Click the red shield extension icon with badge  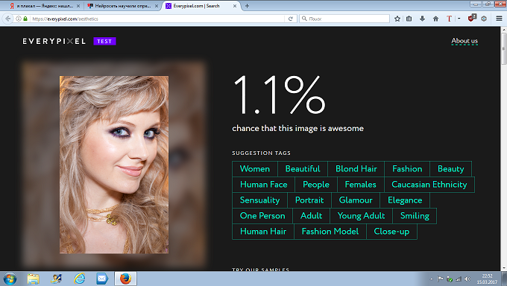(x=472, y=18)
